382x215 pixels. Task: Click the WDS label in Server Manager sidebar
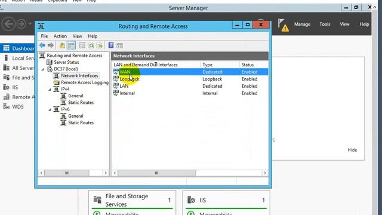(18, 107)
